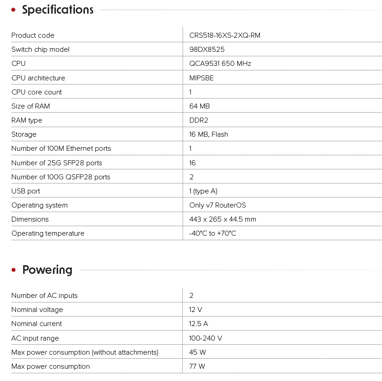The width and height of the screenshot is (382, 381).
Task: Click the AC input range value 100-240 V
Action: coord(205,338)
